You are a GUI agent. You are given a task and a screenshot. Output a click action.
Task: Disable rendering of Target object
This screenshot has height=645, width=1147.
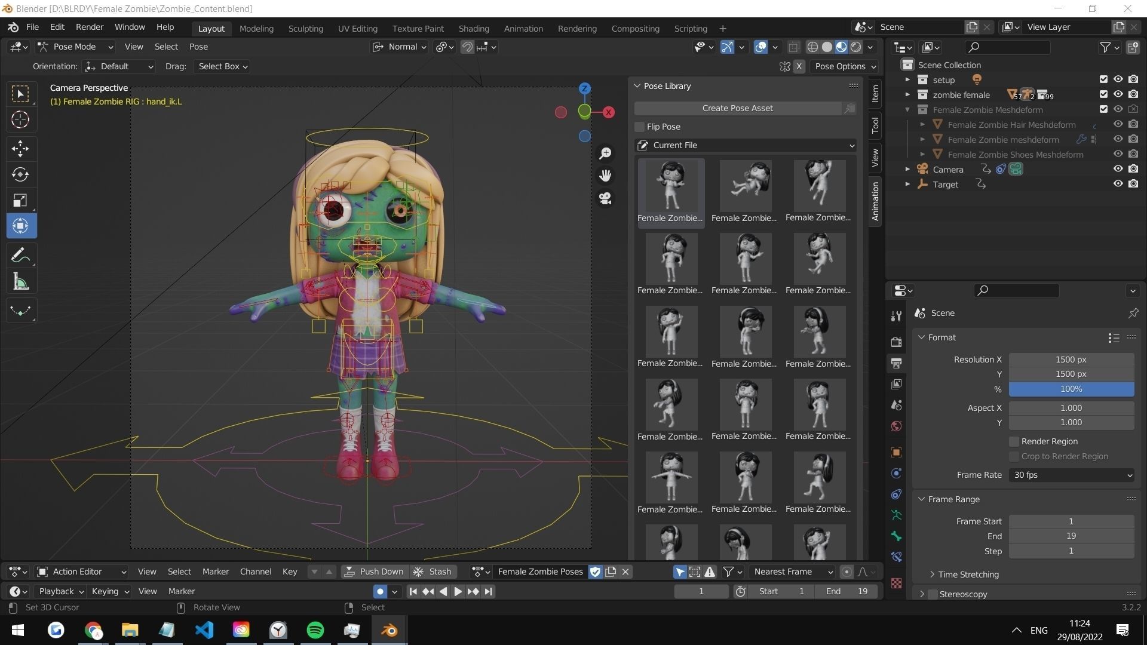(1133, 184)
